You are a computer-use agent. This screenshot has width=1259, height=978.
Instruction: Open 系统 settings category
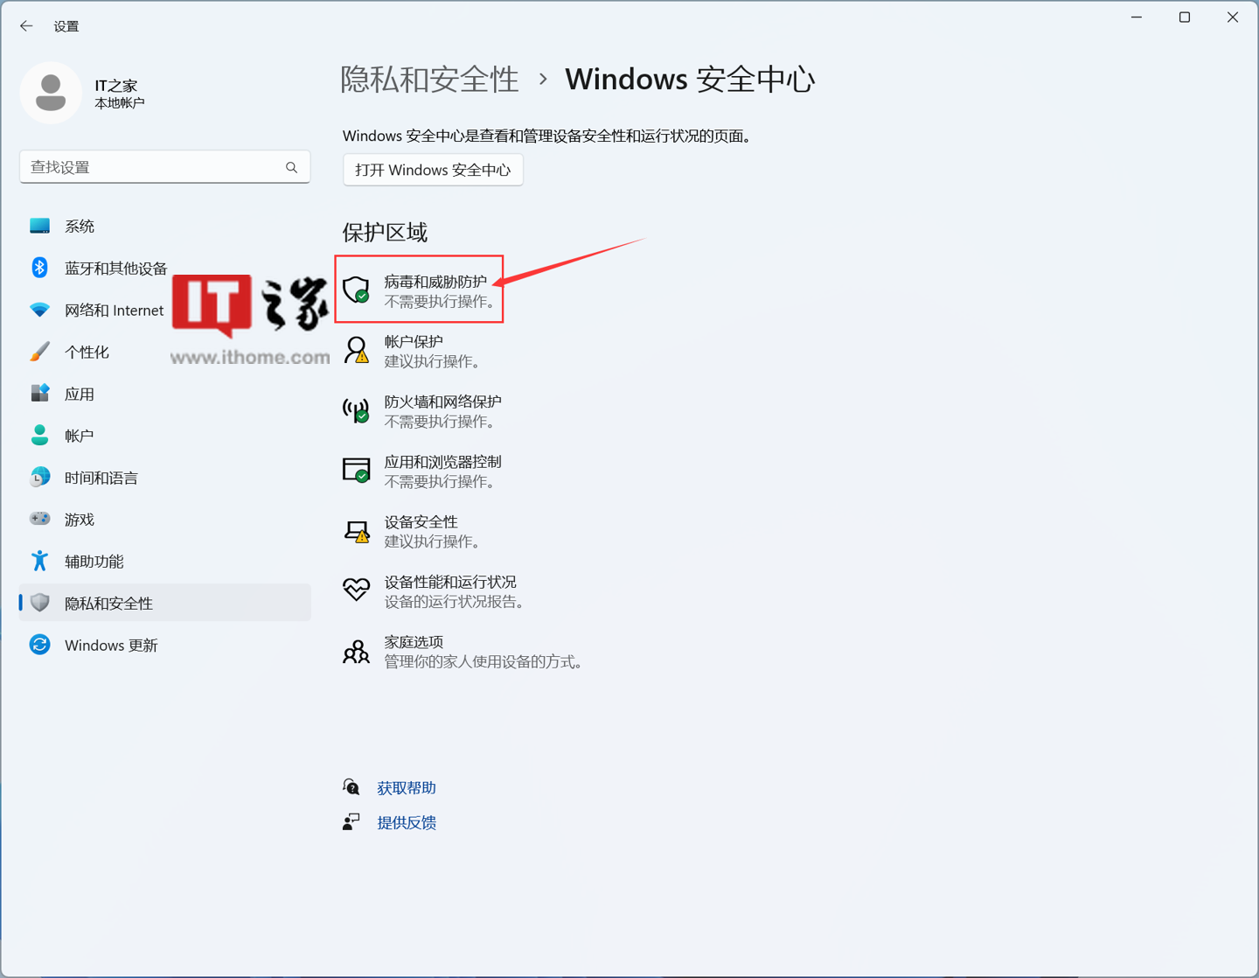(x=165, y=226)
